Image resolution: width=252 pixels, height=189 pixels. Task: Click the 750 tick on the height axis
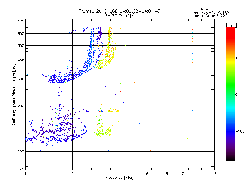(x=21, y=20)
